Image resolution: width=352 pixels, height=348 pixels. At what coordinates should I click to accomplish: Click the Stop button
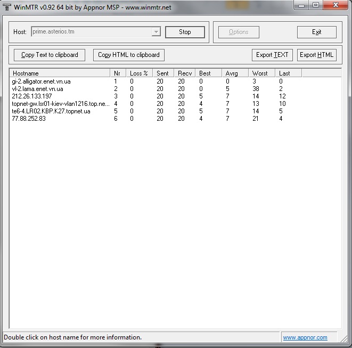tap(185, 32)
